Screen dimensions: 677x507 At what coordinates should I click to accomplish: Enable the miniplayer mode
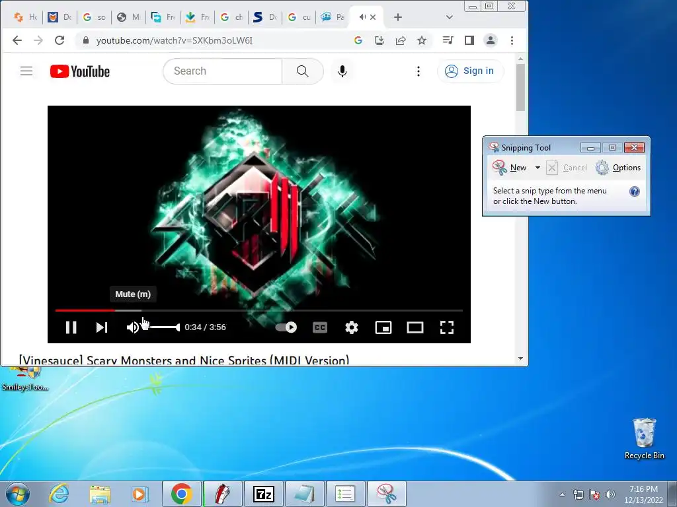[x=383, y=327]
